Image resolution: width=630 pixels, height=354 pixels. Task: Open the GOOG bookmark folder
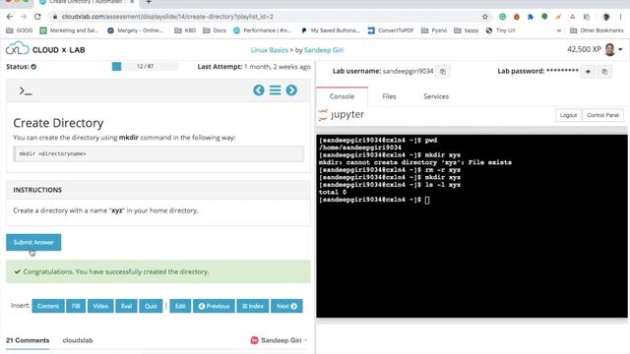[x=20, y=30]
